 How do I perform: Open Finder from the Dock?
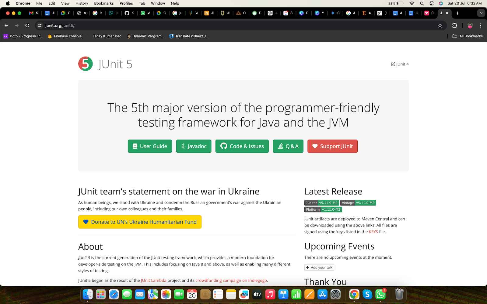(x=88, y=294)
